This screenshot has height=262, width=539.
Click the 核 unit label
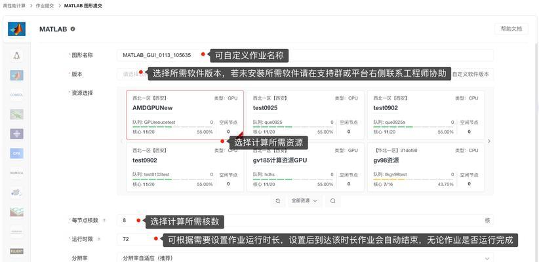click(x=487, y=221)
